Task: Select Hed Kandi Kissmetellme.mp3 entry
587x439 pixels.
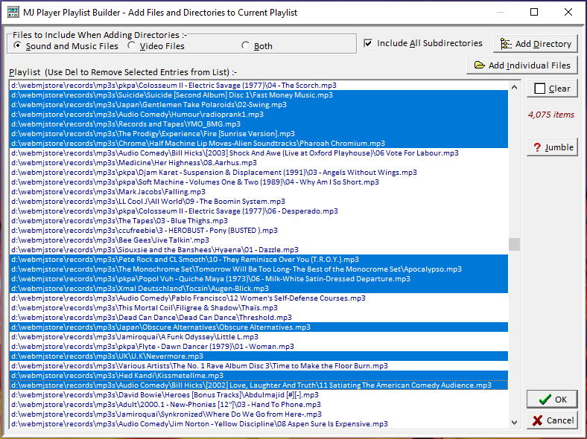Action: click(x=258, y=376)
